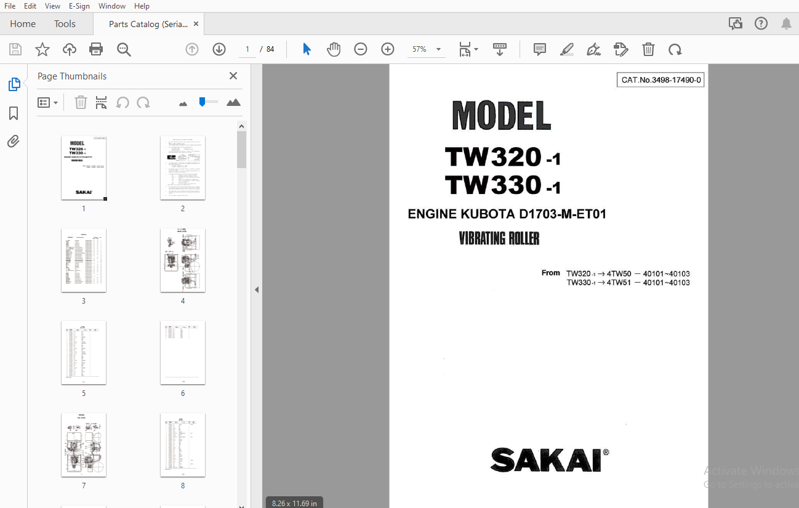Select the page 6 thumbnail
The image size is (799, 508).
[x=183, y=353]
